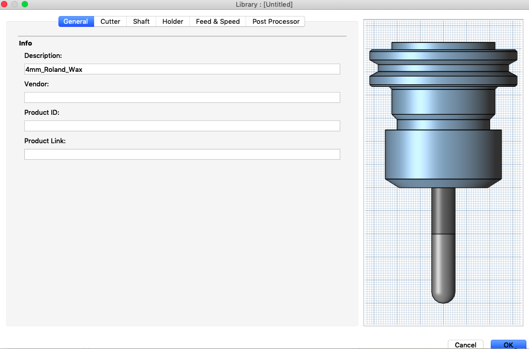The width and height of the screenshot is (529, 349).
Task: Open the Shaft tab
Action: [141, 21]
